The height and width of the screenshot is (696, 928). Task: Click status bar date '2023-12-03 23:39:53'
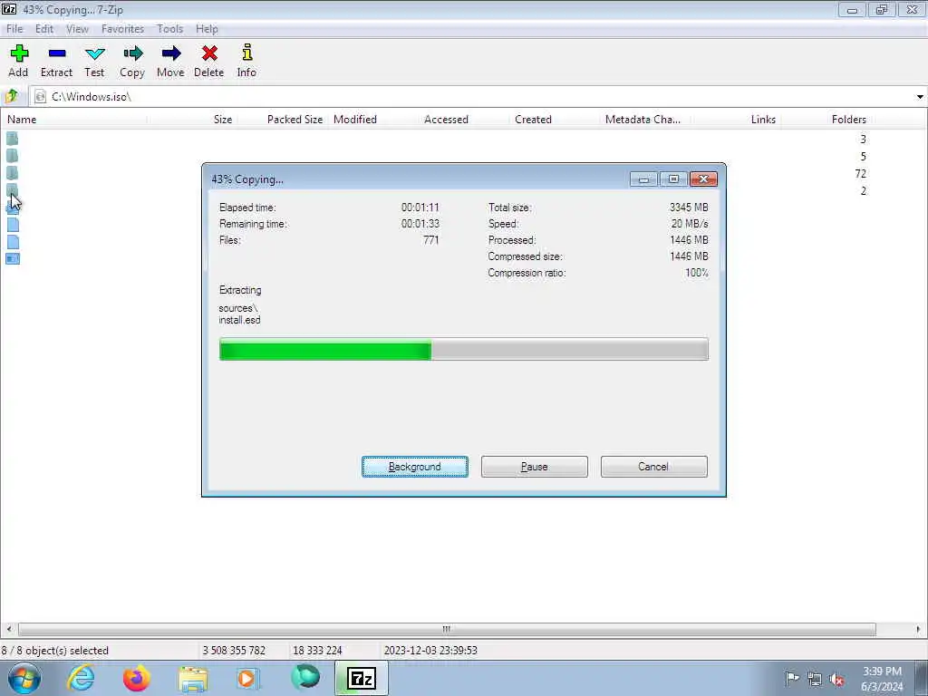[430, 651]
